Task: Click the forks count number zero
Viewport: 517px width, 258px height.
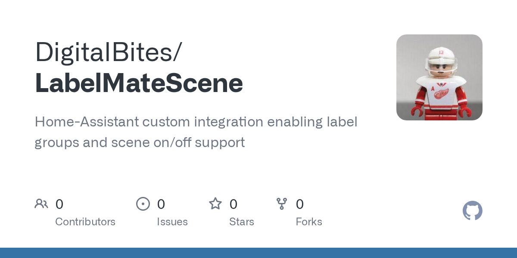Action: (x=300, y=204)
